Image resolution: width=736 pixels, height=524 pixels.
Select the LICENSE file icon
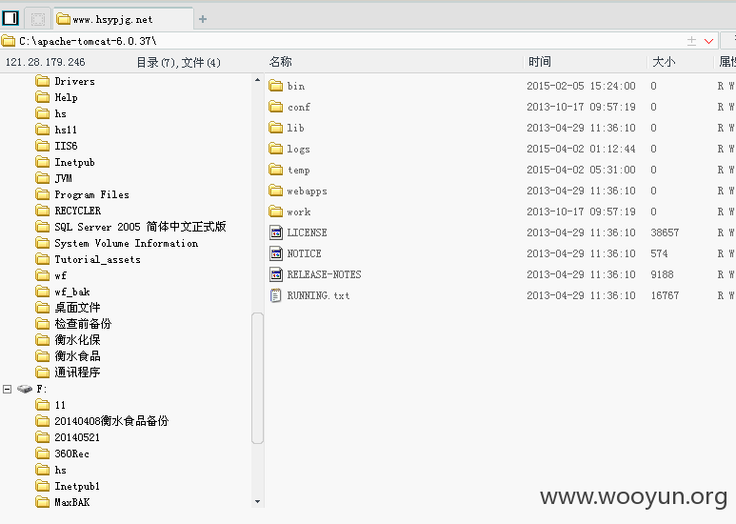click(276, 232)
